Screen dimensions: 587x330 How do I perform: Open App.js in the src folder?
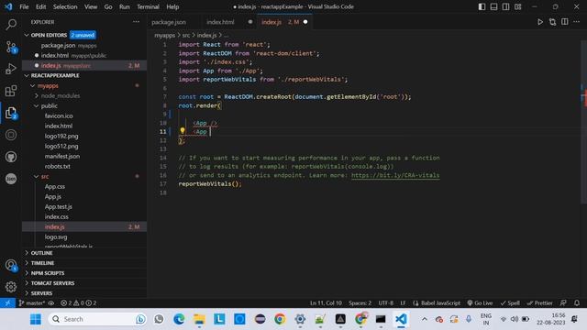coord(53,196)
